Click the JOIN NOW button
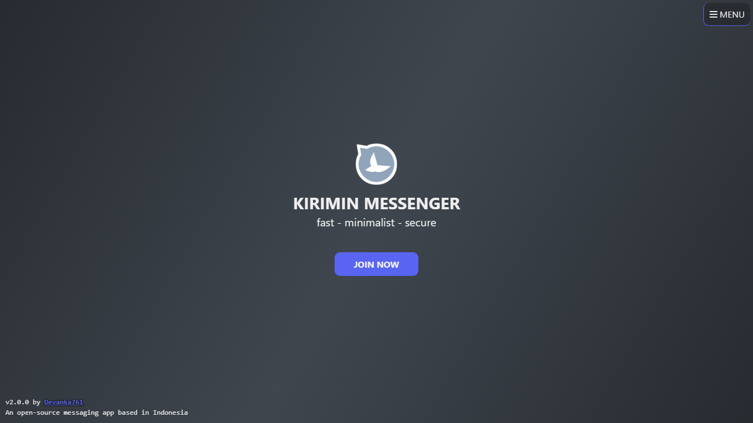Image resolution: width=753 pixels, height=423 pixels. click(x=376, y=264)
